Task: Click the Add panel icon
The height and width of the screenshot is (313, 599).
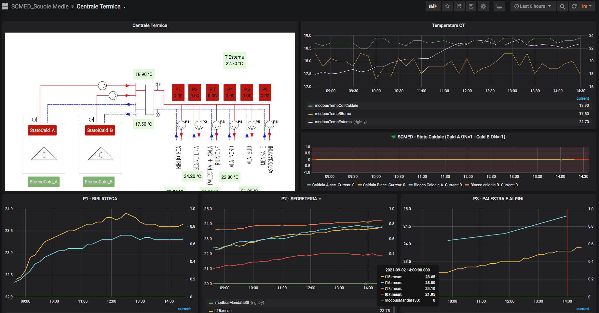Action: [433, 6]
